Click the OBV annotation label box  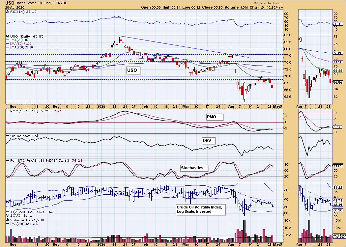tap(209, 141)
